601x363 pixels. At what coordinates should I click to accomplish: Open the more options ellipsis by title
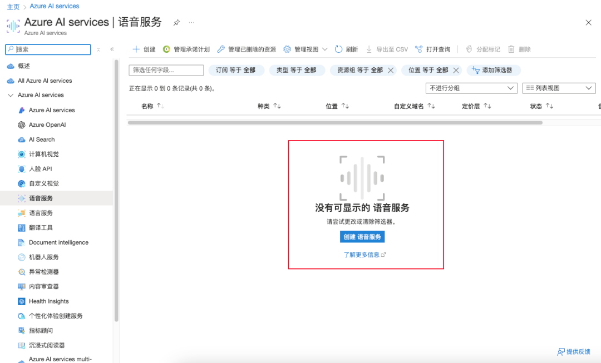[x=191, y=23]
